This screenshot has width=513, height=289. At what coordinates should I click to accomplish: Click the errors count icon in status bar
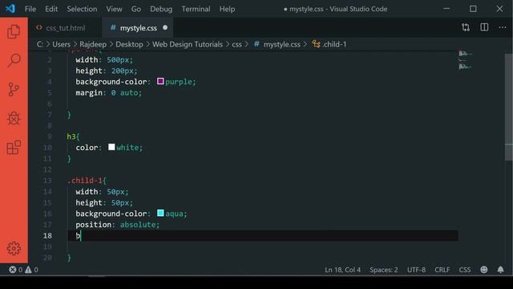click(x=13, y=270)
